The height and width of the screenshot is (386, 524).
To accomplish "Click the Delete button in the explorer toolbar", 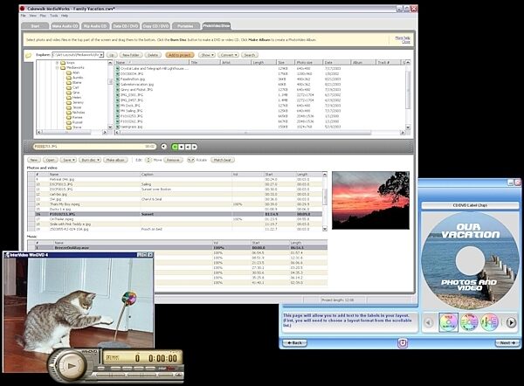I will [x=153, y=55].
